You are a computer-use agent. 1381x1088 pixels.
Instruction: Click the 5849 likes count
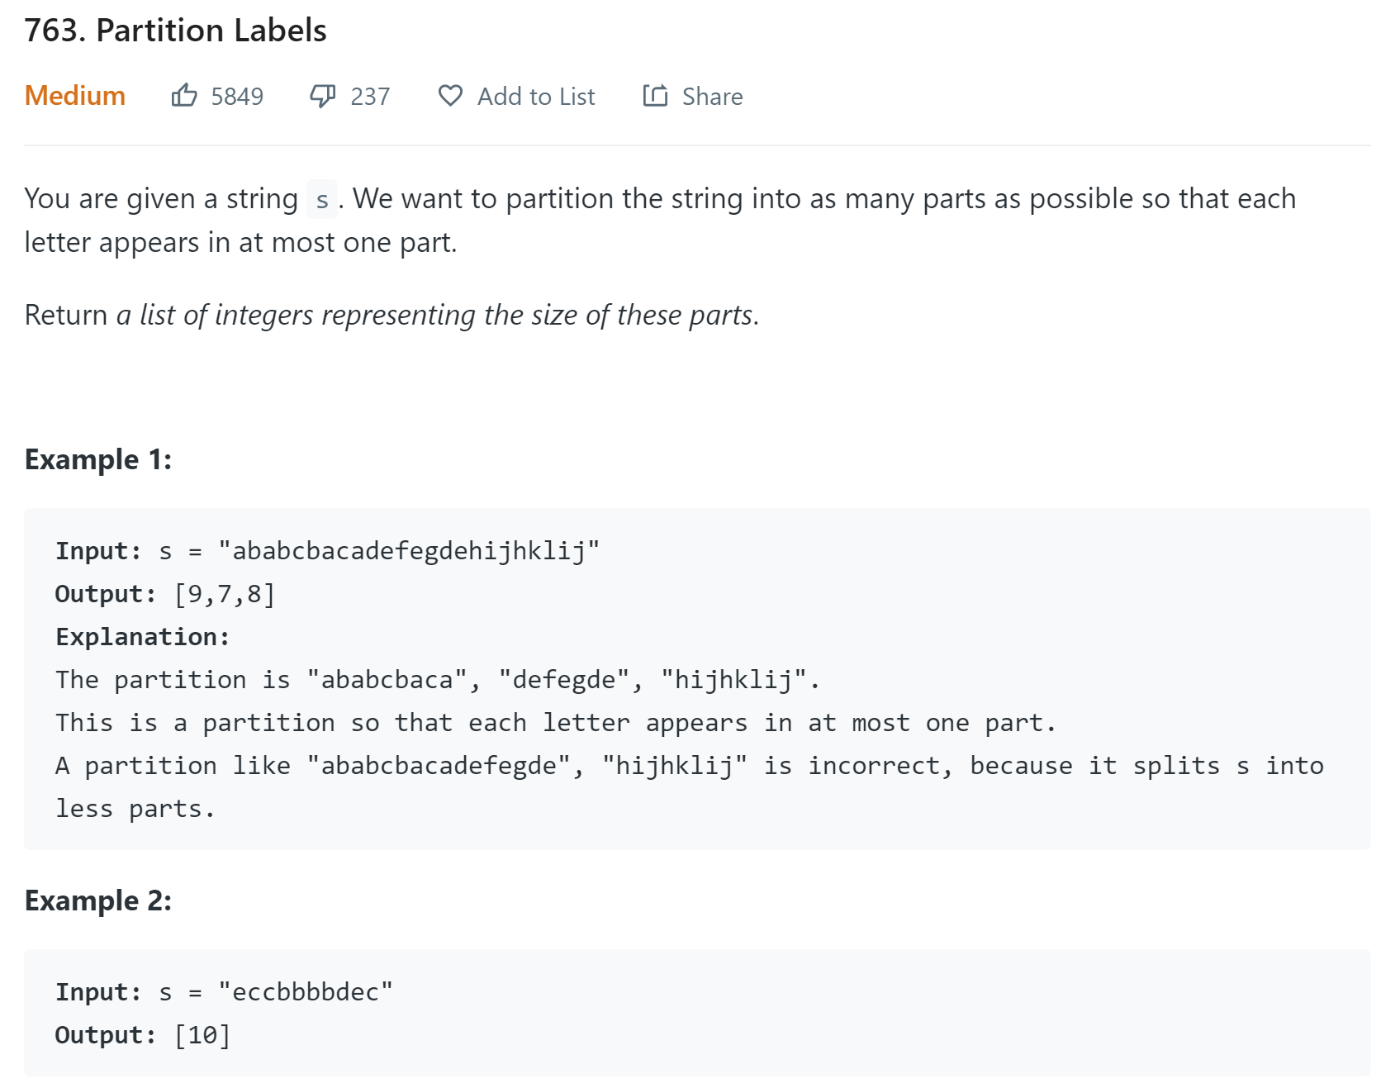237,97
